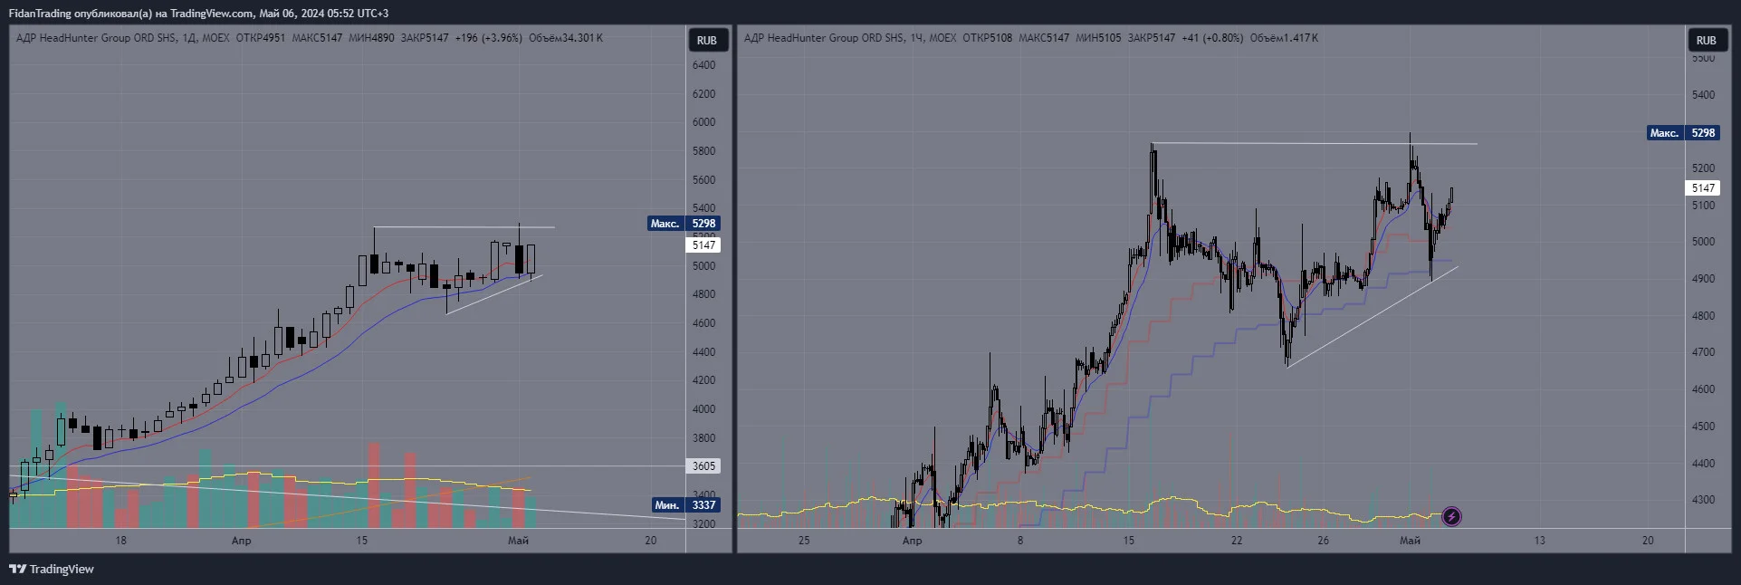1741x585 pixels.
Task: Click the Мин. 3337 price label
Action: (x=685, y=505)
